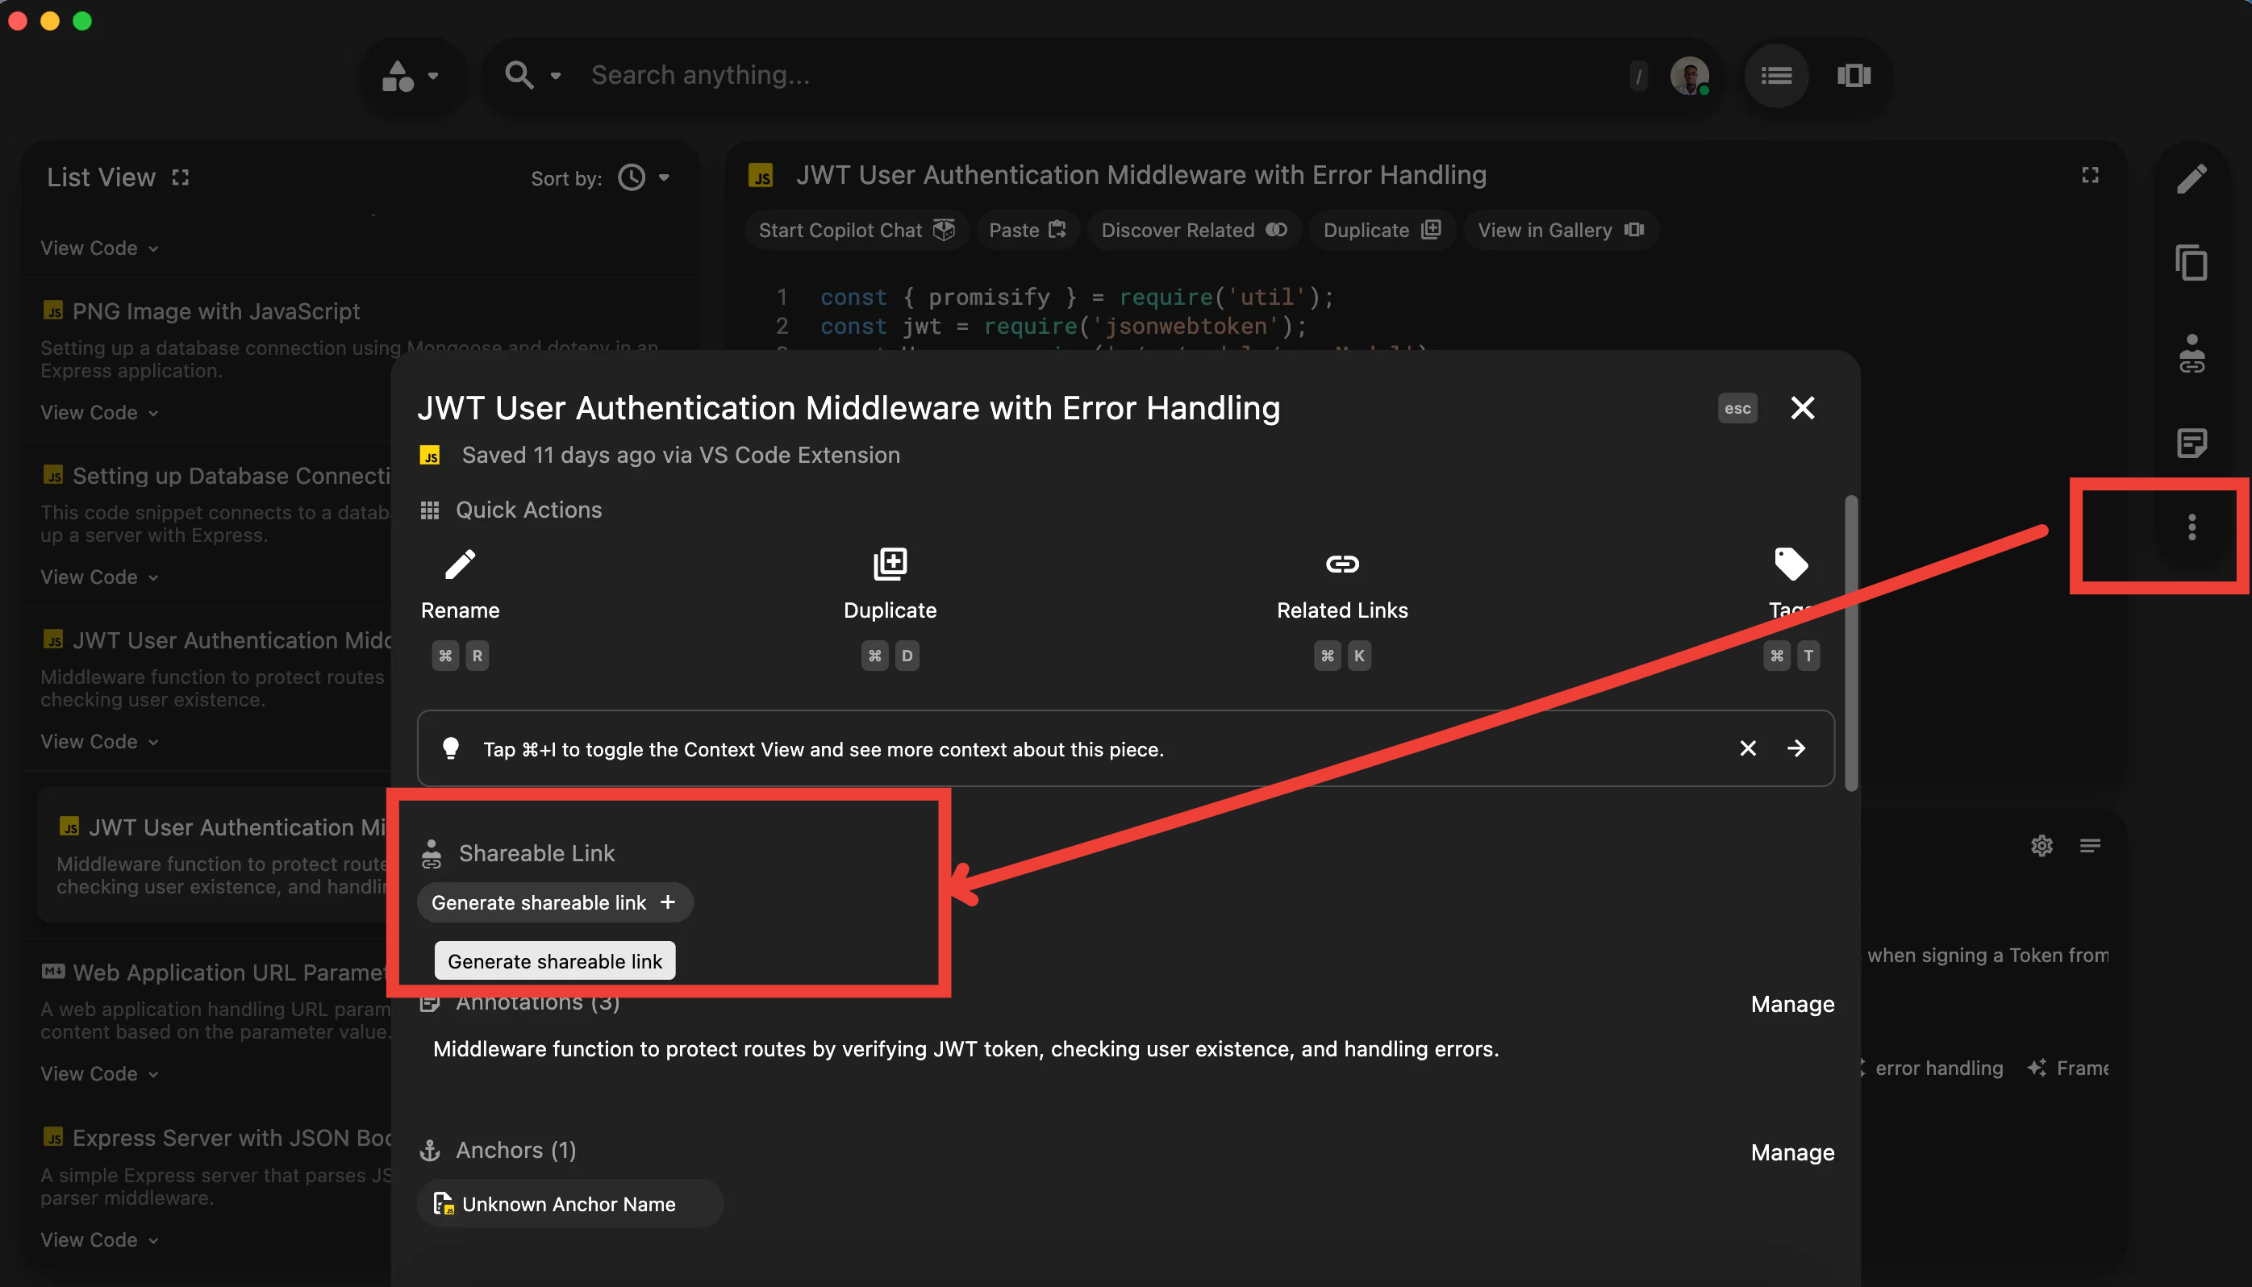This screenshot has height=1287, width=2252.
Task: Click View in Gallery action
Action: pos(1560,231)
